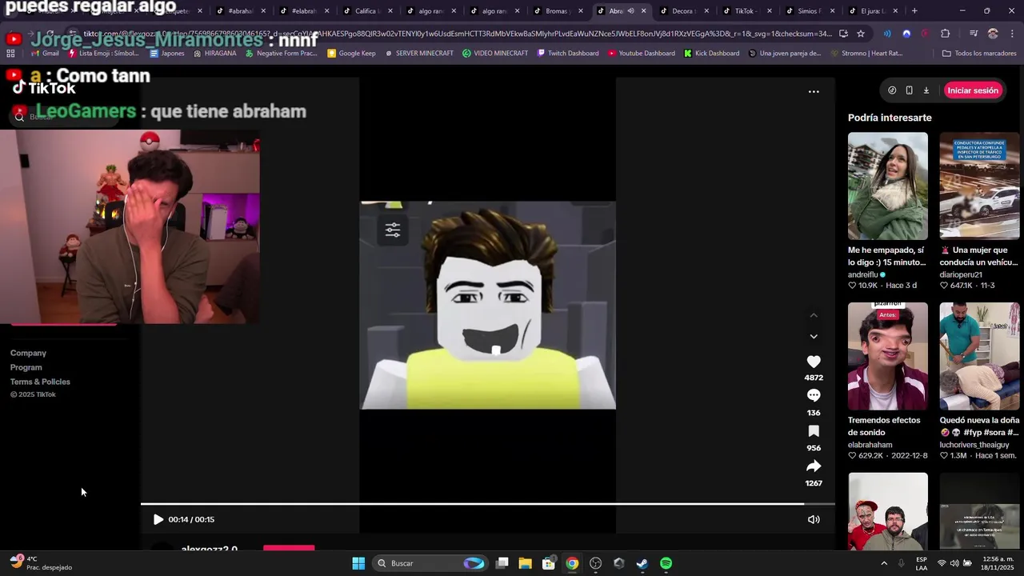
Task: Open Google Chrome from the taskbar
Action: tap(572, 563)
